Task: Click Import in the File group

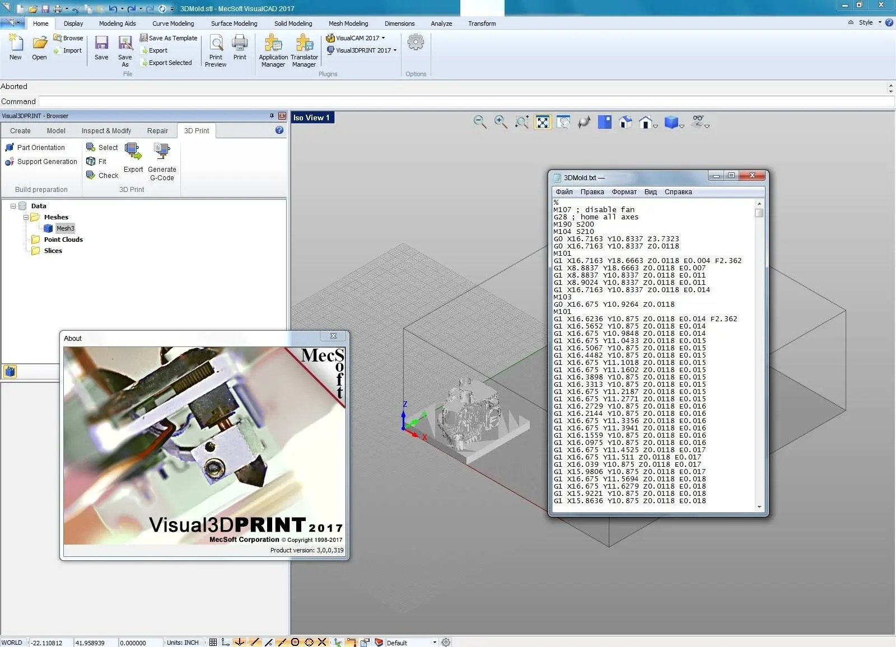Action: tap(68, 50)
